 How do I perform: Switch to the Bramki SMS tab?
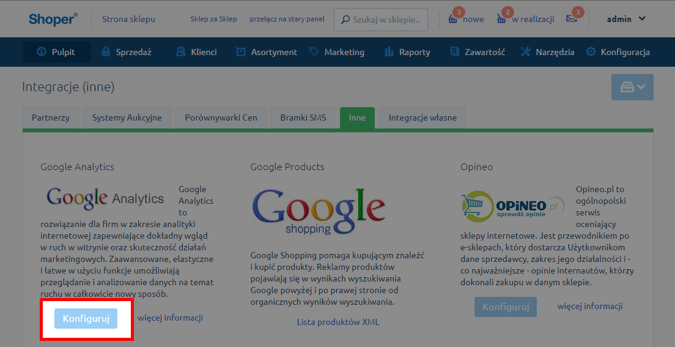point(303,118)
